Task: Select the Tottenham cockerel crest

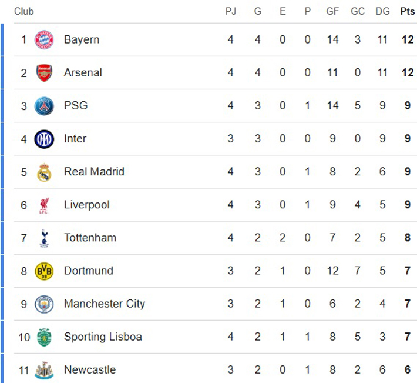Action: pos(44,238)
